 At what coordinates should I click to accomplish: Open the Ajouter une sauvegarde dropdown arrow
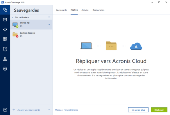point(49,110)
